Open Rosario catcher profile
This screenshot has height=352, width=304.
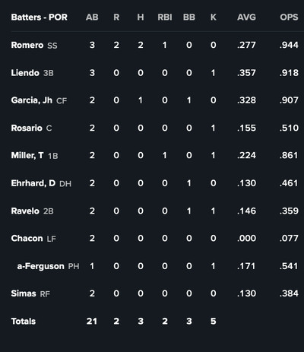coord(27,128)
